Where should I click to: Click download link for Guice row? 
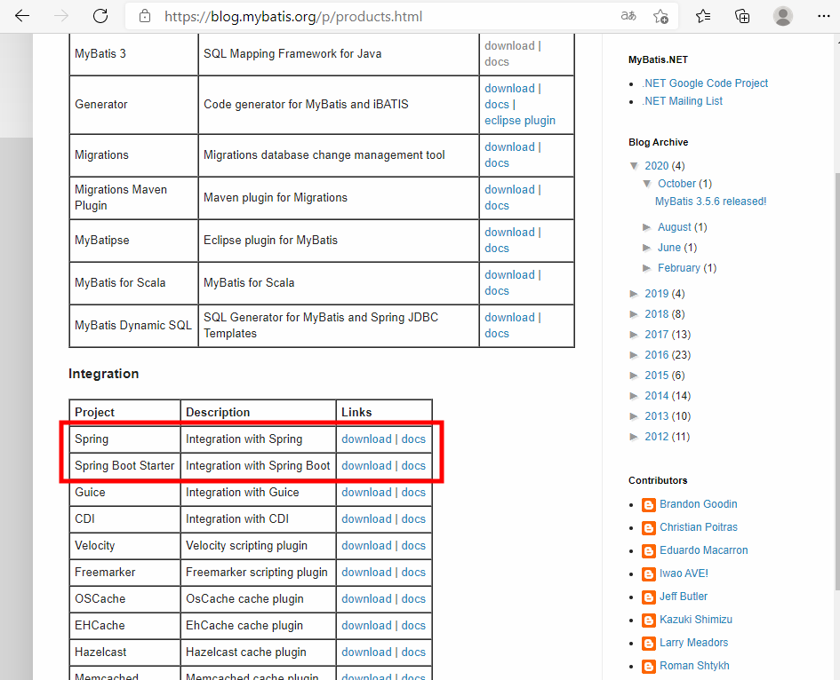tap(366, 492)
